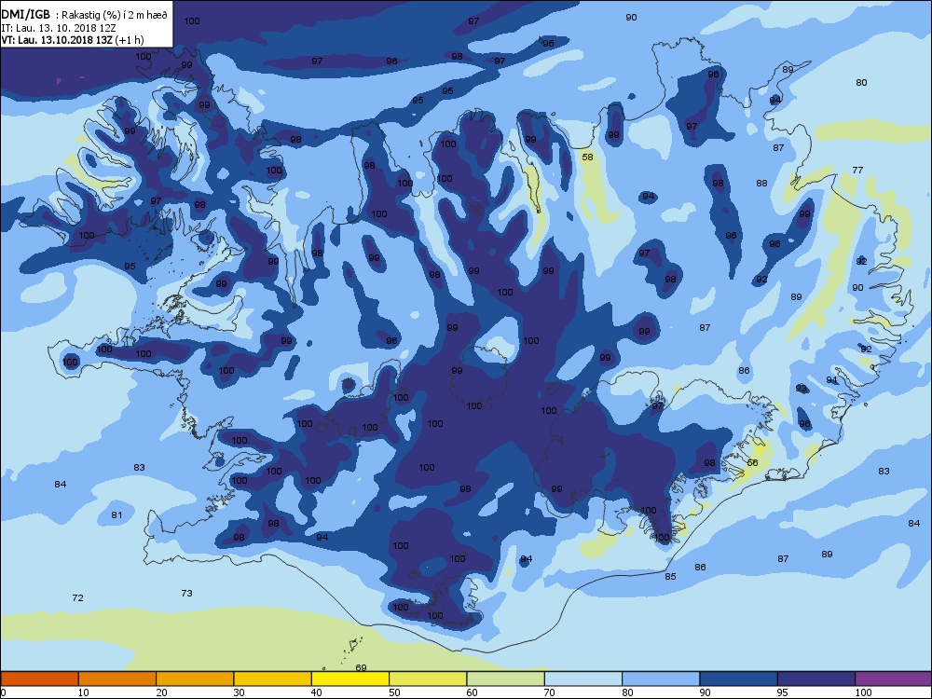Select the 90–95 dark blue legend swatch

click(x=739, y=678)
